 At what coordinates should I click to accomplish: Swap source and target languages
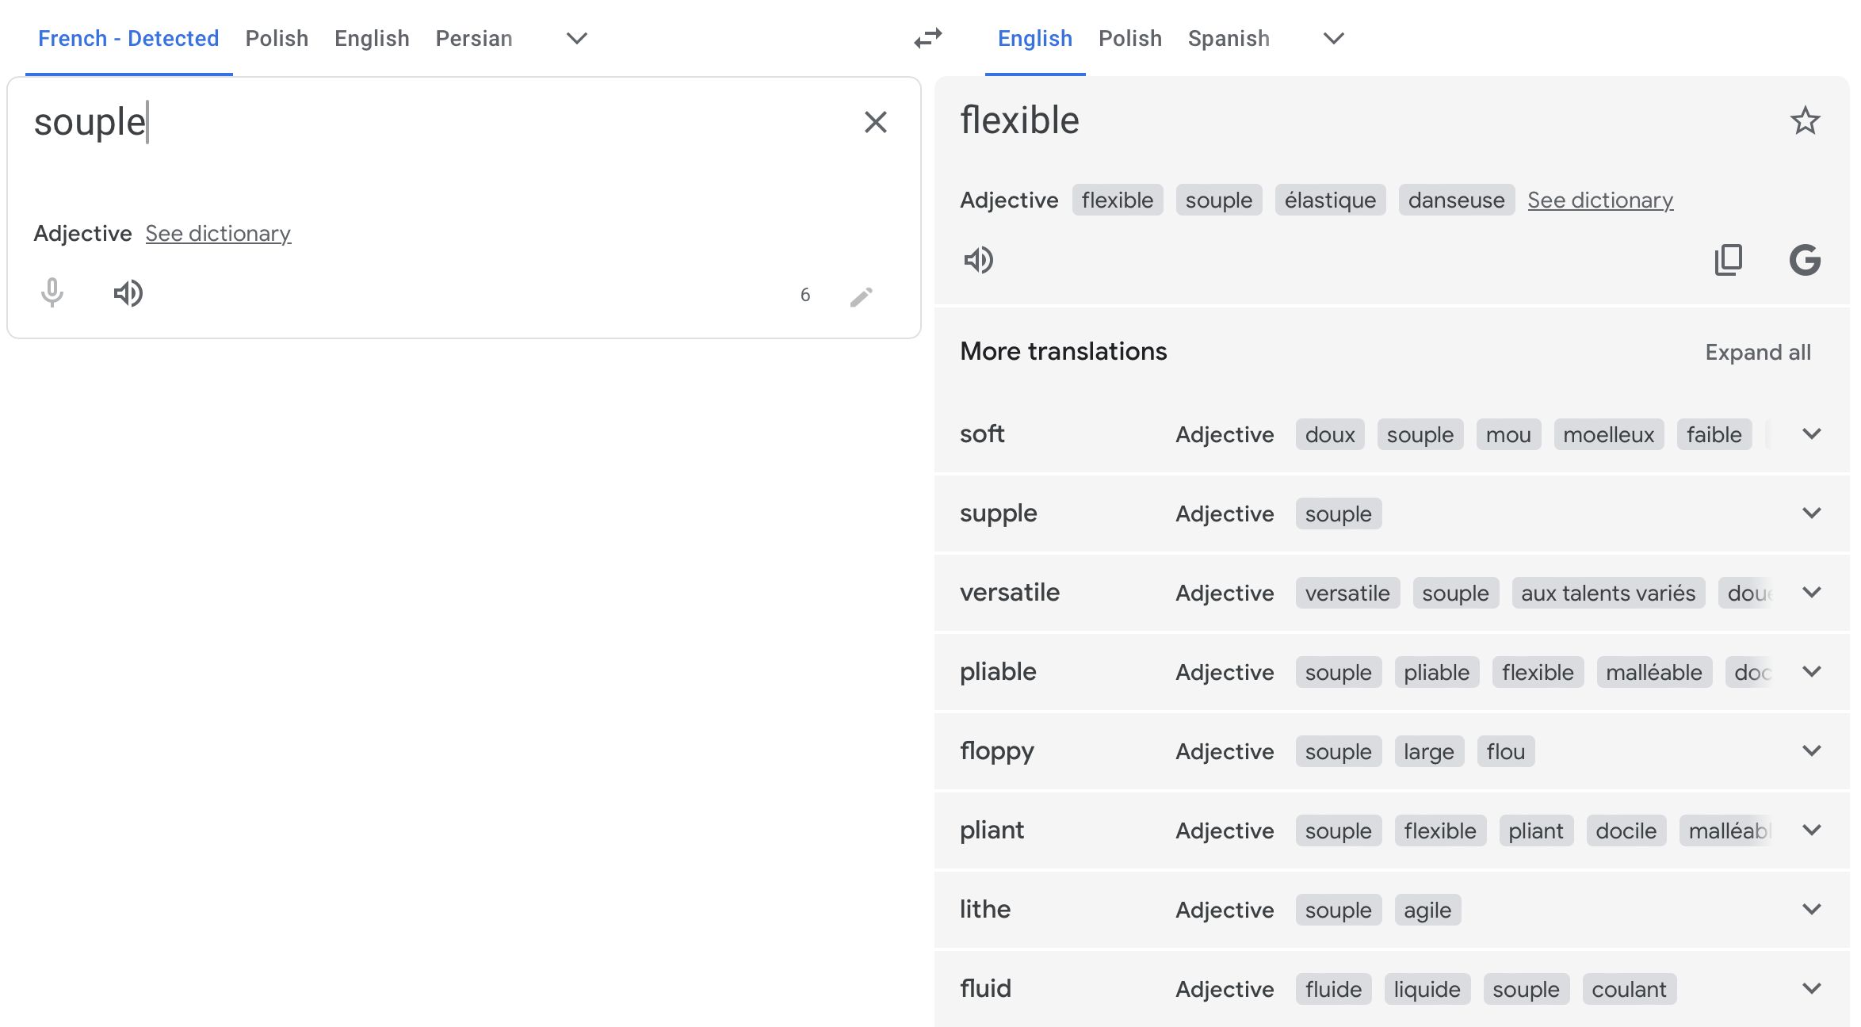pyautogui.click(x=927, y=38)
